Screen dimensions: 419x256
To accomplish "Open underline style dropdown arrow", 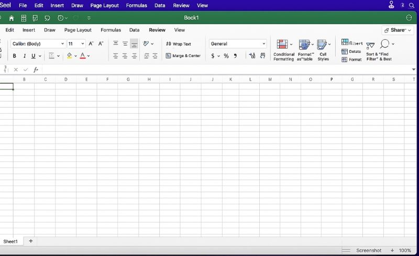I will [40, 56].
